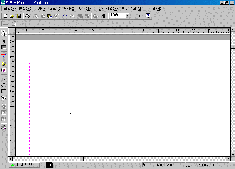Click the horizontal scrollbar left arrow

click(10, 159)
